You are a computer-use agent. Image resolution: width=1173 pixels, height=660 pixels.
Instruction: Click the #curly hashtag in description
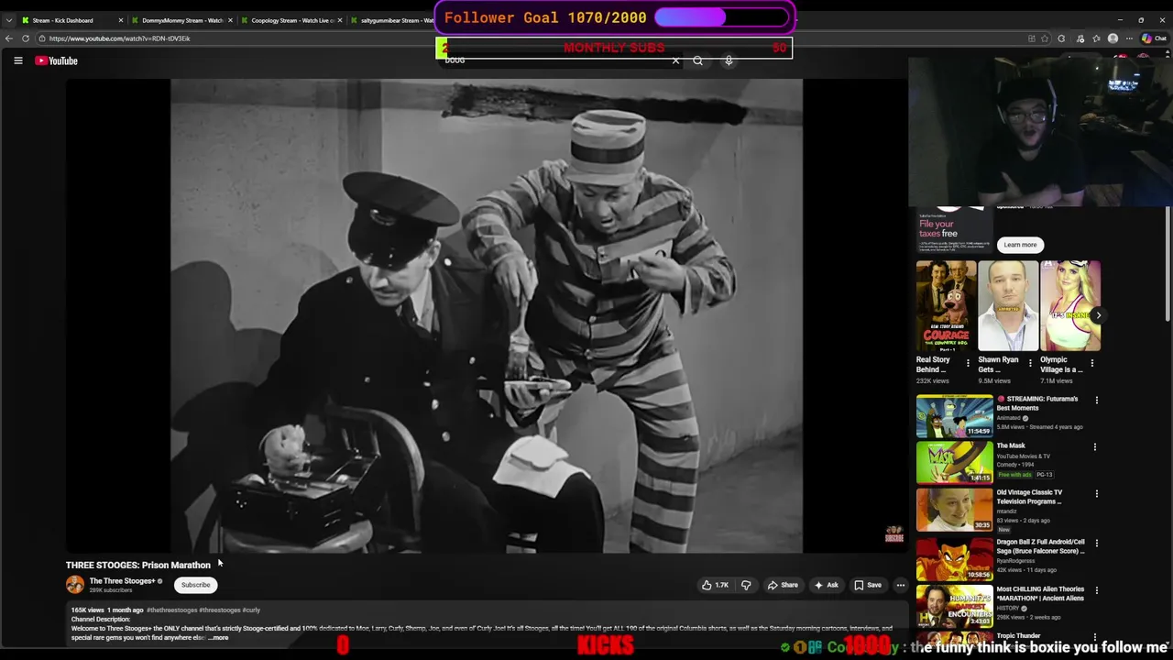(x=251, y=610)
